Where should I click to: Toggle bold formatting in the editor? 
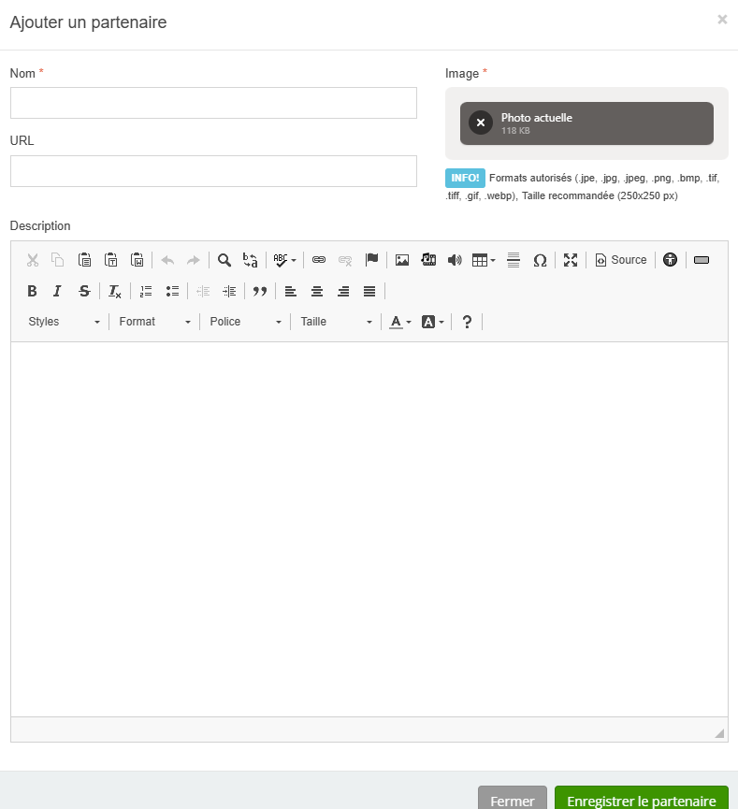[32, 291]
